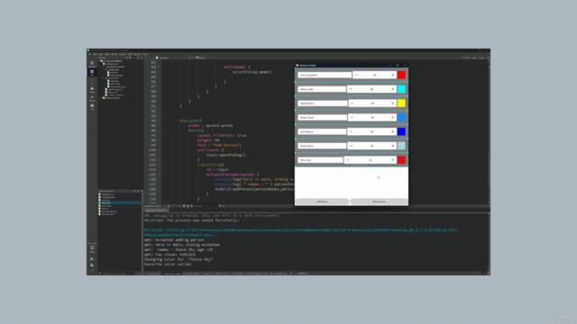The image size is (577, 324).
Task: Decrease age in the Knut row
Action: coord(351,146)
